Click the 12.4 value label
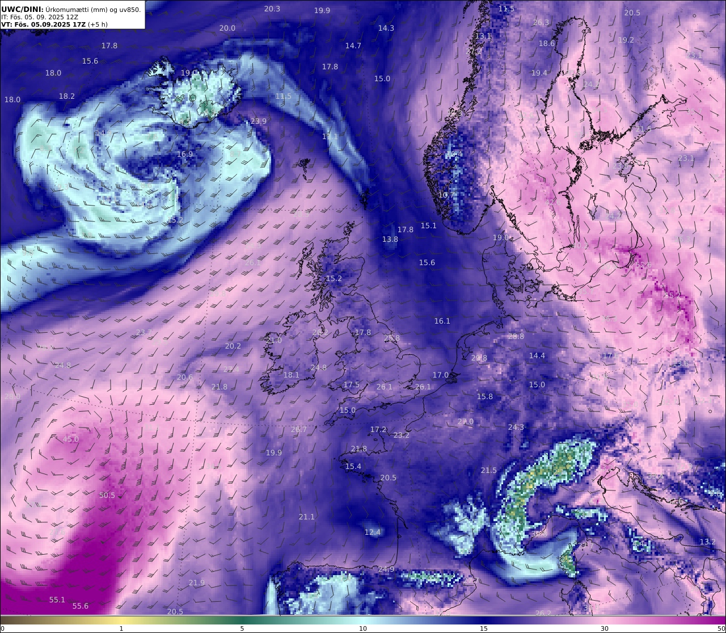The height and width of the screenshot is (633, 726). click(373, 533)
